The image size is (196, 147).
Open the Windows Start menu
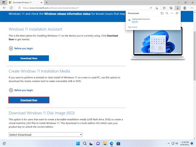(x=78, y=143)
